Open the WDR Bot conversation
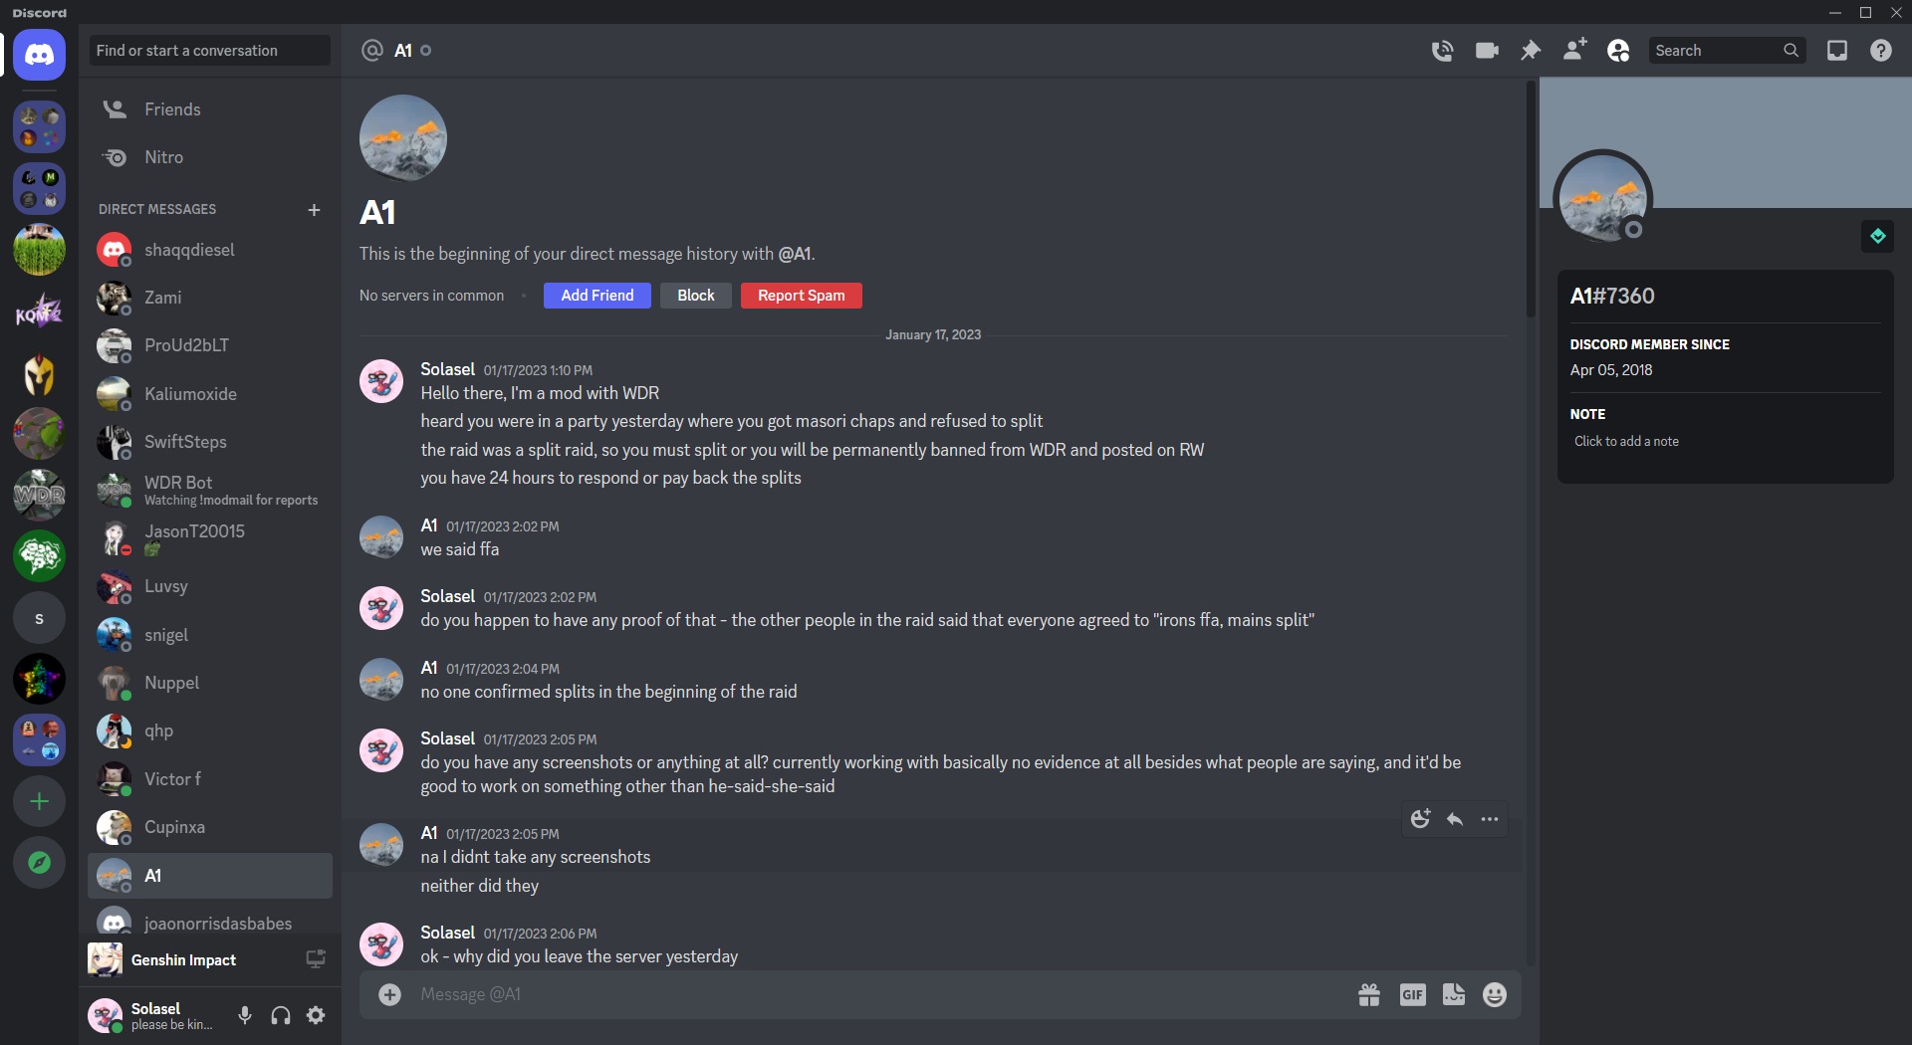This screenshot has width=1912, height=1045. [x=209, y=490]
